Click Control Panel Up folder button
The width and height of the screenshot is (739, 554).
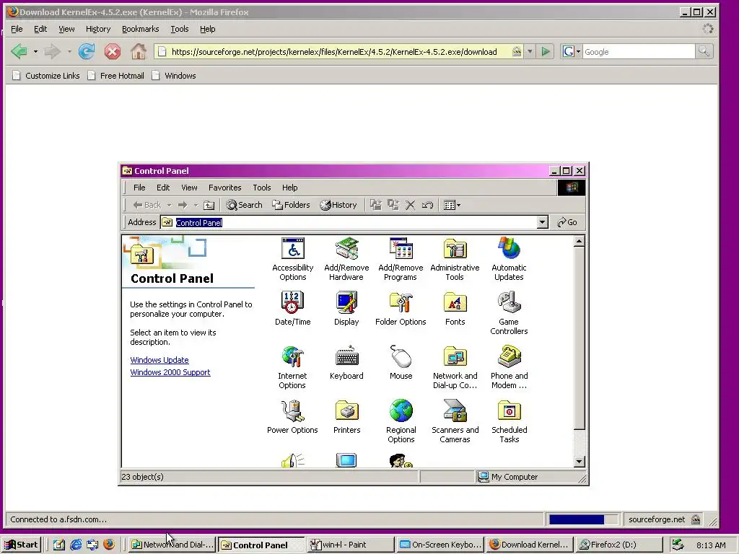pyautogui.click(x=209, y=205)
